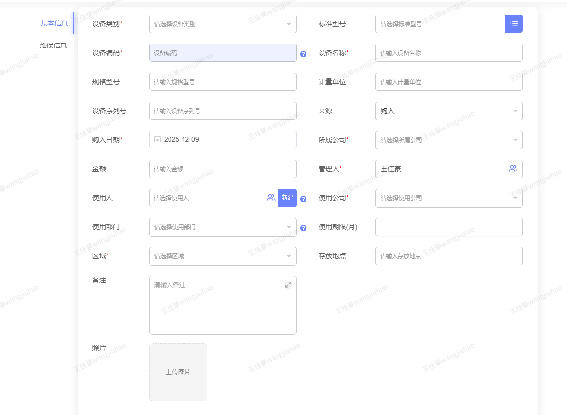
Task: Click the people icon in 使用人 field
Action: click(271, 198)
